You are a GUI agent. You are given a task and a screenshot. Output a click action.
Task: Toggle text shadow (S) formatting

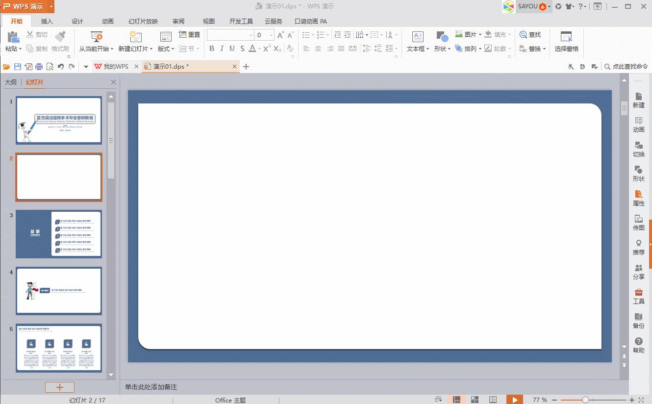[x=242, y=49]
